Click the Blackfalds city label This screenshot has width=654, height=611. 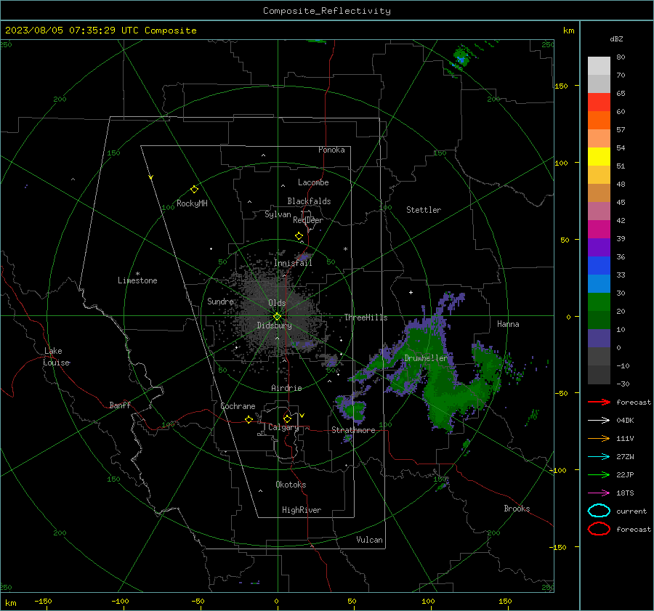(x=309, y=201)
